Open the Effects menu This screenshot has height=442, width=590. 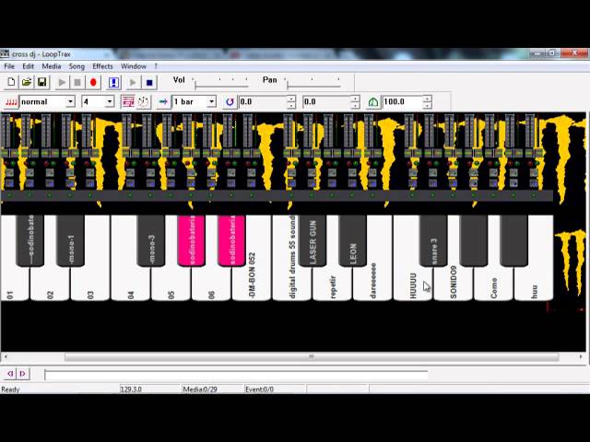click(102, 66)
